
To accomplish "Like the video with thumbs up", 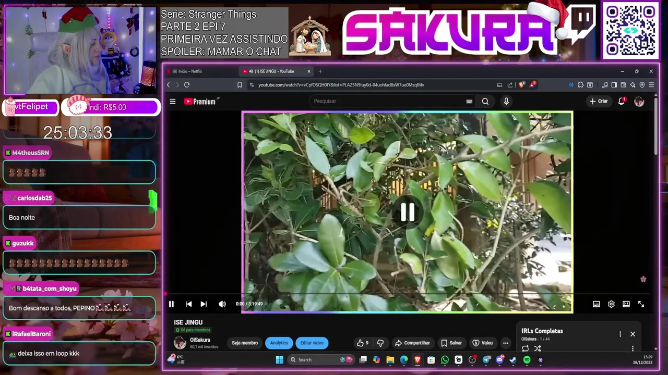I will 362,343.
